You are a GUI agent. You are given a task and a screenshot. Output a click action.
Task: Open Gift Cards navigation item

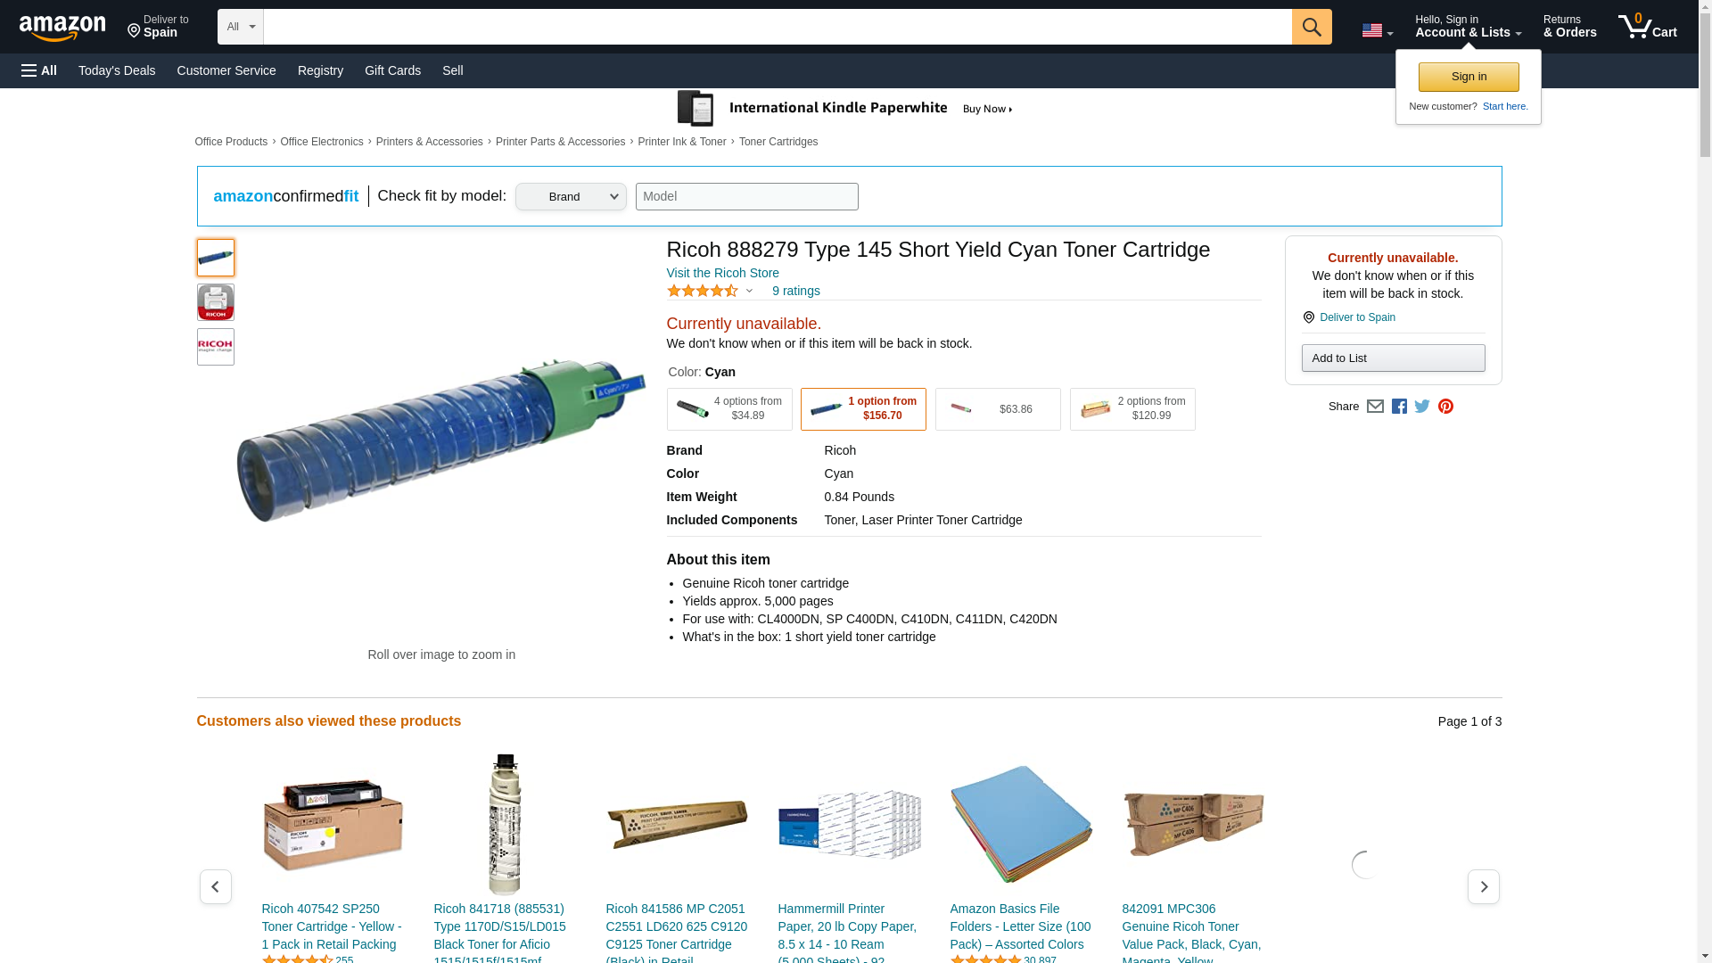pos(392,70)
